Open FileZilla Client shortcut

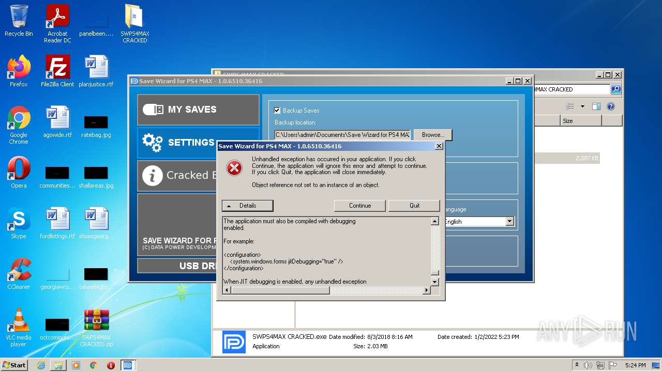click(x=57, y=71)
